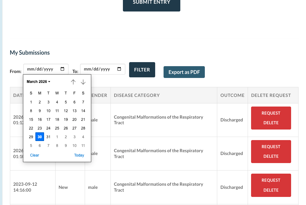Click the calendar icon in To date field

[119, 69]
